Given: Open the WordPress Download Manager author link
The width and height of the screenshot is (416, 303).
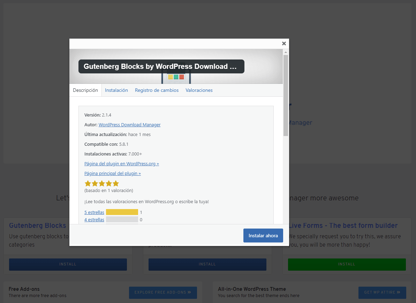Looking at the screenshot, I should tap(129, 125).
